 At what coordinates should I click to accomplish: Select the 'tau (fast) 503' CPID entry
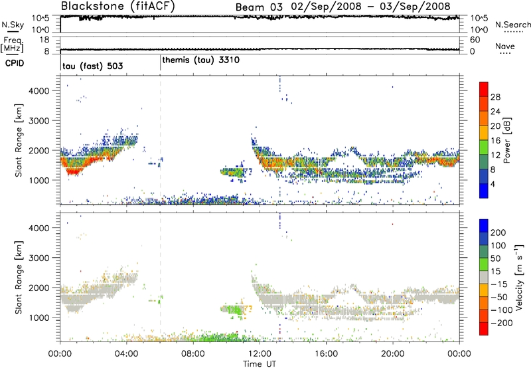(92, 66)
